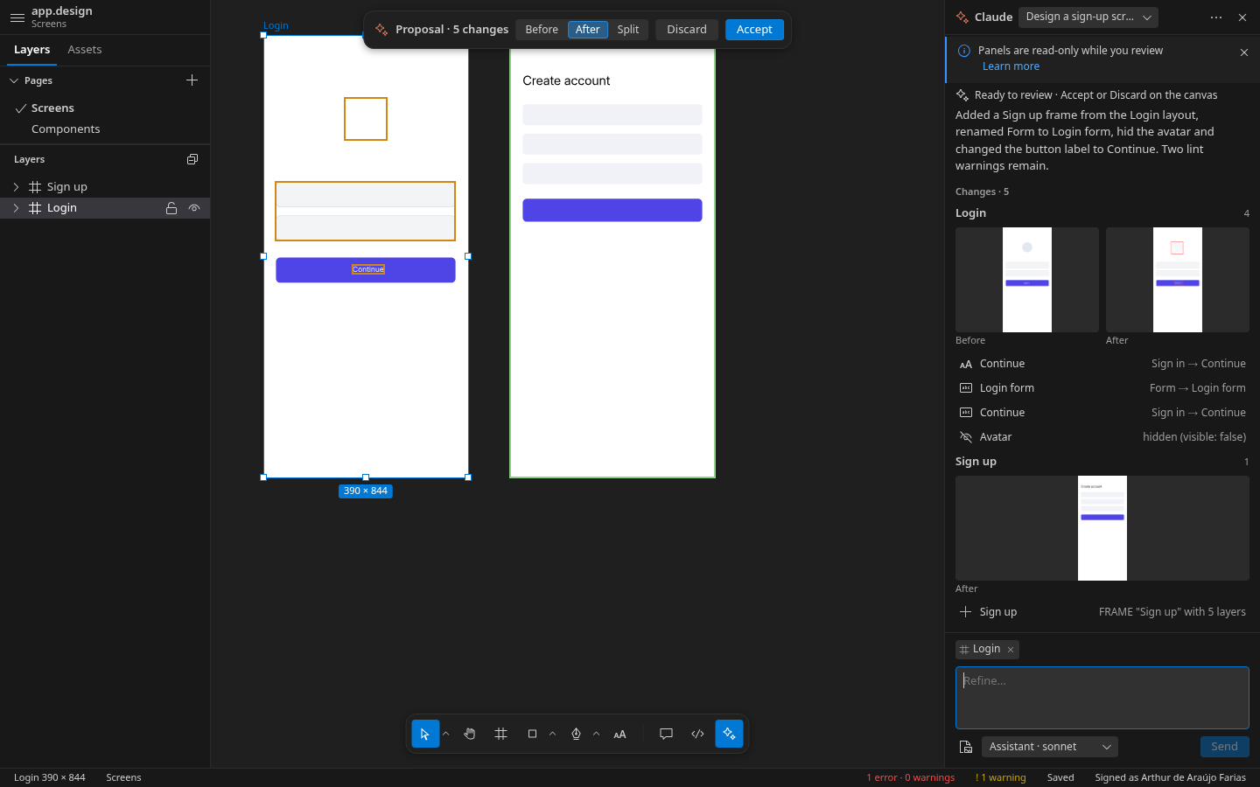Select the Screens page
1260x787 pixels.
(105, 108)
